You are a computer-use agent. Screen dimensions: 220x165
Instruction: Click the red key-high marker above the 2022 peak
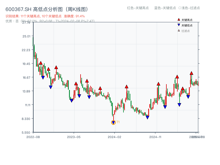click(x=41, y=63)
